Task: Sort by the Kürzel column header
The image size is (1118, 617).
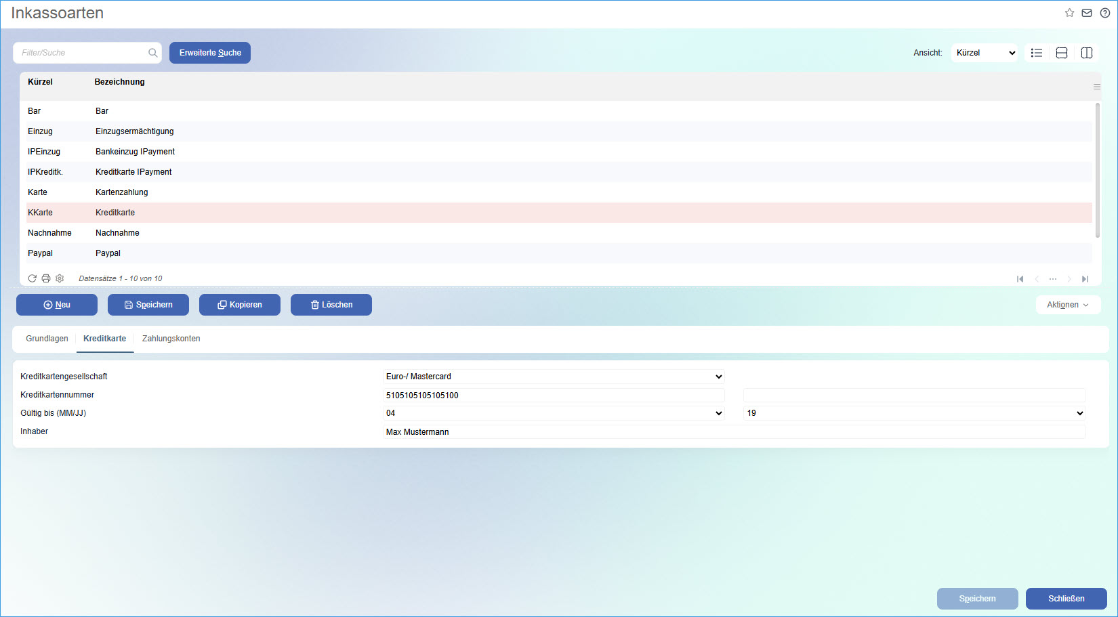Action: (40, 82)
